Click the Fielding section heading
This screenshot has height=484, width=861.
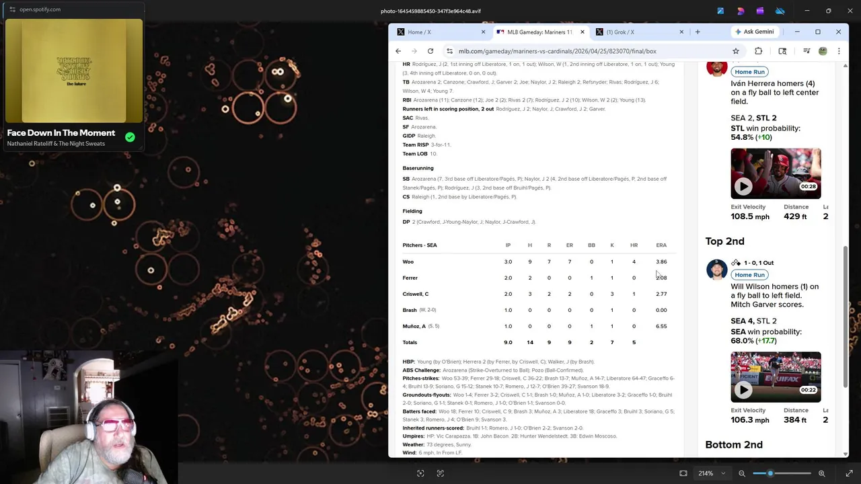coord(412,211)
